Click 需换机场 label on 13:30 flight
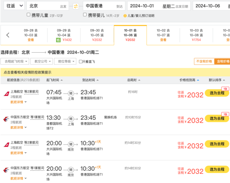The image size is (230, 183). [110, 117]
